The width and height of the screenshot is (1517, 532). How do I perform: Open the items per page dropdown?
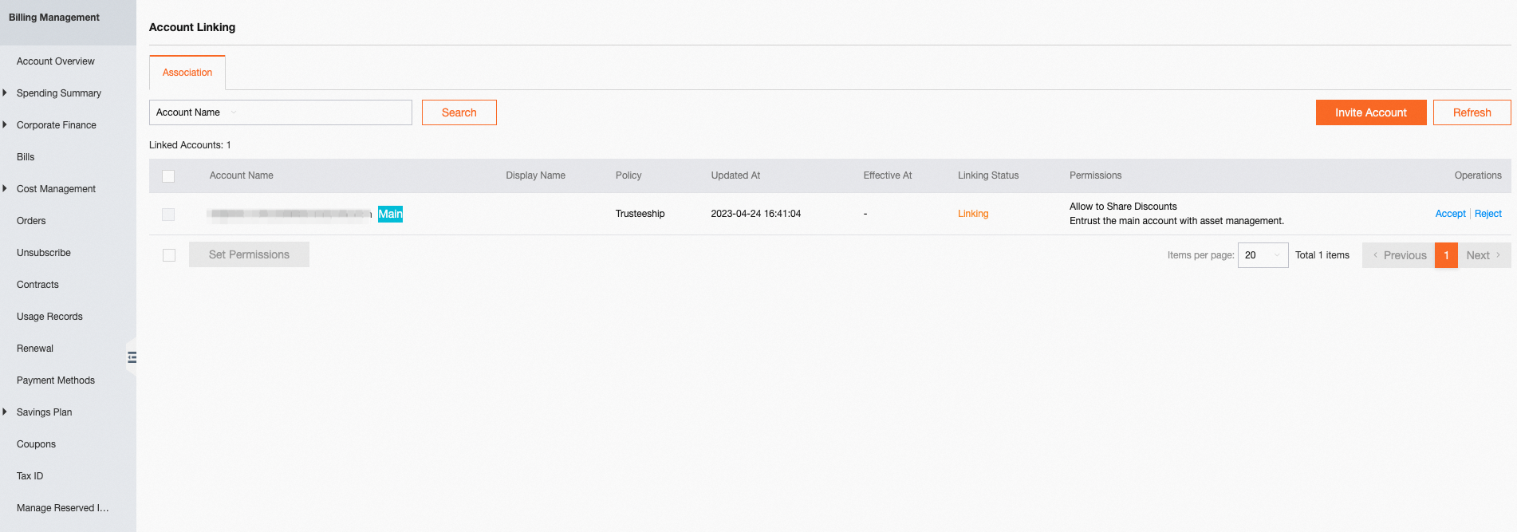point(1263,255)
